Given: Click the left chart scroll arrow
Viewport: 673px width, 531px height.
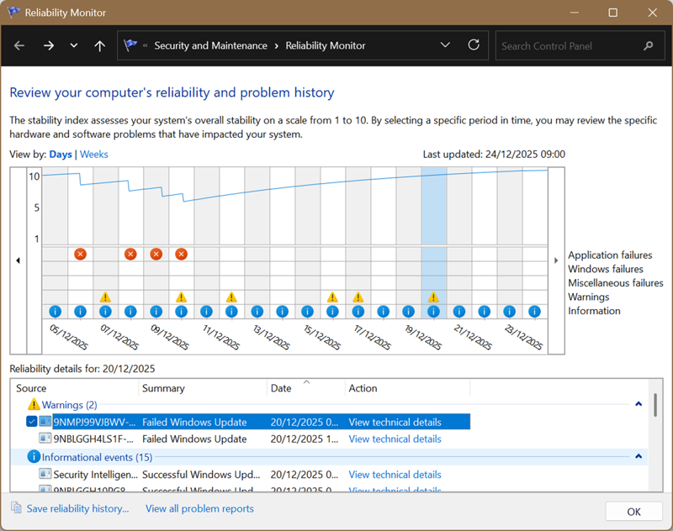Looking at the screenshot, I should [x=18, y=260].
